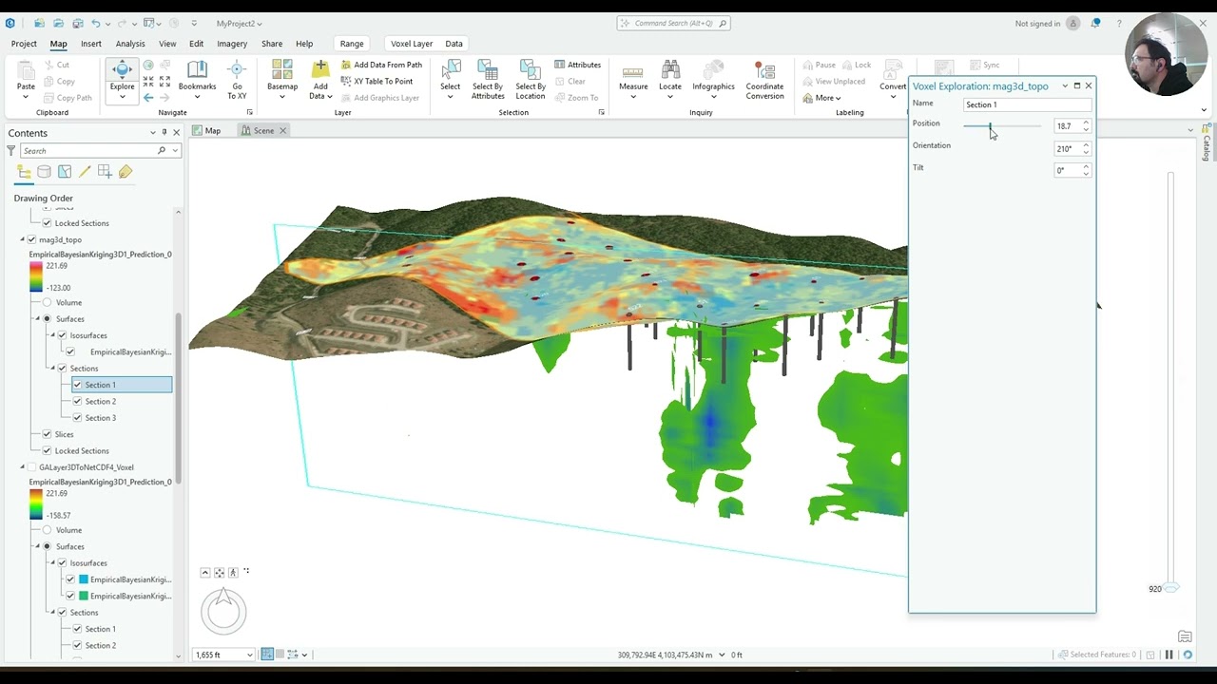This screenshot has height=684, width=1217.
Task: Increase the Position value with up arrow
Action: pos(1086,123)
